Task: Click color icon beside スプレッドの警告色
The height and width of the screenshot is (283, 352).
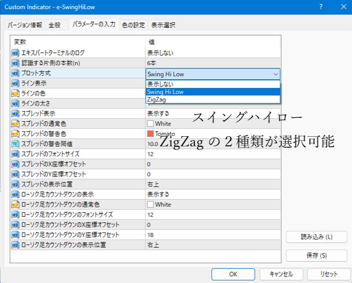Action: [x=15, y=134]
